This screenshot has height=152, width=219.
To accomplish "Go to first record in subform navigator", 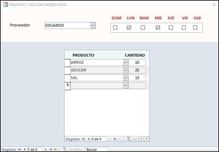I will pos(83,139).
